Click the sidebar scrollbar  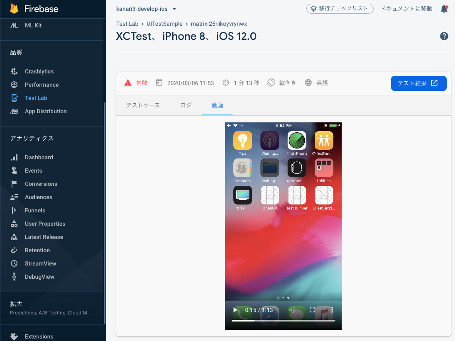point(105,213)
